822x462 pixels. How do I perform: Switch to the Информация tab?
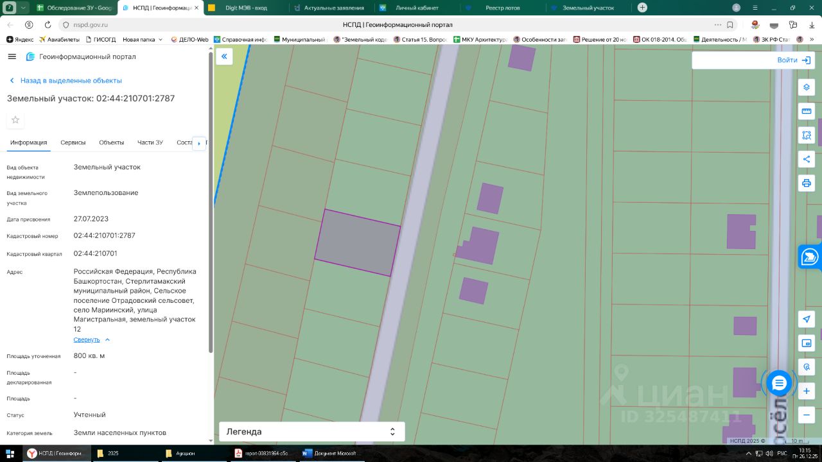(28, 142)
